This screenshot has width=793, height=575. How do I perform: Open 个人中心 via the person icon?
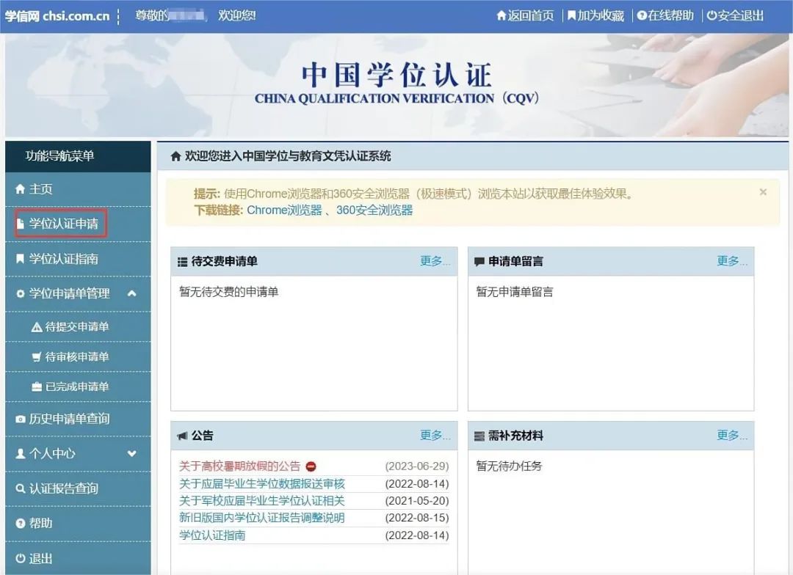(18, 453)
